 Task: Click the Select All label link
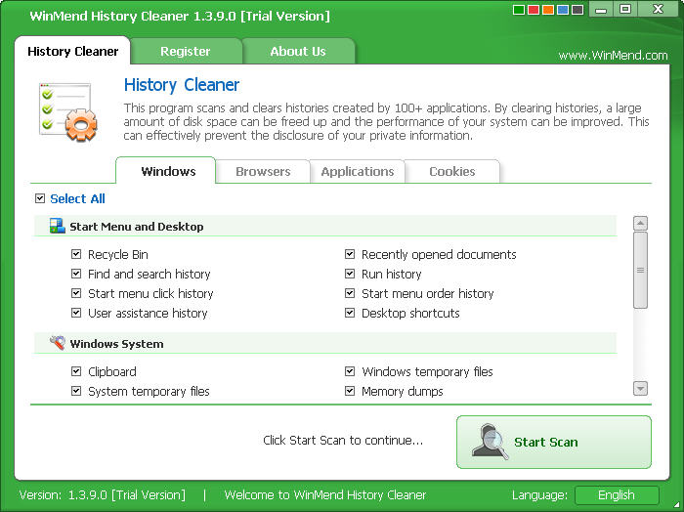[x=77, y=199]
